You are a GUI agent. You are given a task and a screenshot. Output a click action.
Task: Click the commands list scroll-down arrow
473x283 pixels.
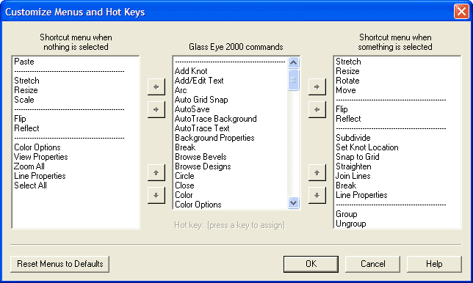(x=294, y=202)
